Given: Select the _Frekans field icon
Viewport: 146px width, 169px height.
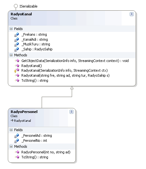Looking at the screenshot, I should [17, 35].
